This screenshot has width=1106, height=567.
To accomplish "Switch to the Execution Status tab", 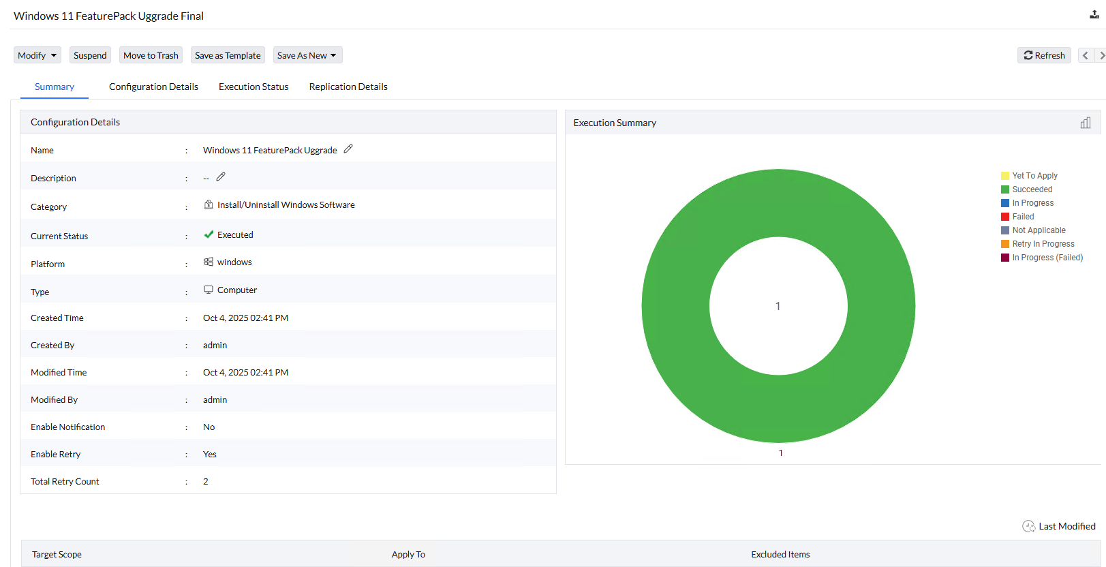I will coord(254,87).
